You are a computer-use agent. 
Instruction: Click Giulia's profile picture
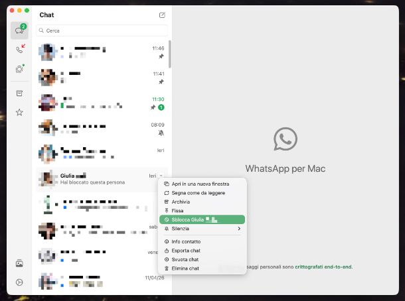point(47,178)
